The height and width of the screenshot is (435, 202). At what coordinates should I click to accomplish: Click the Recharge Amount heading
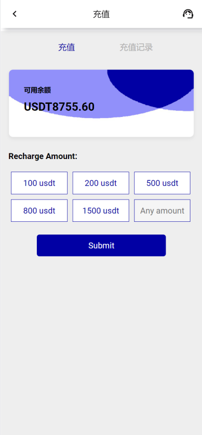[x=43, y=156]
